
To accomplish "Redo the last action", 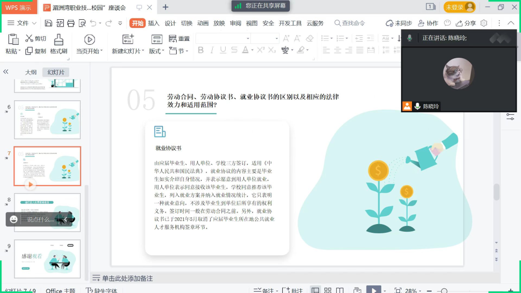I will (109, 23).
